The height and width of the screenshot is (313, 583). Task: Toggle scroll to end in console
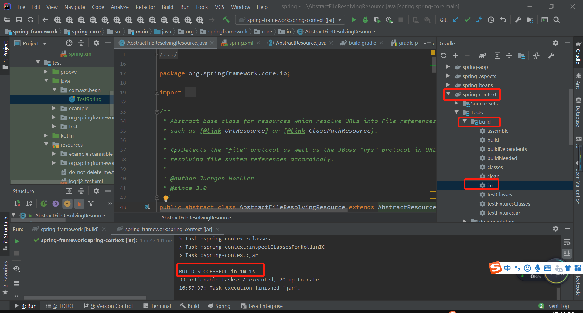click(x=567, y=253)
